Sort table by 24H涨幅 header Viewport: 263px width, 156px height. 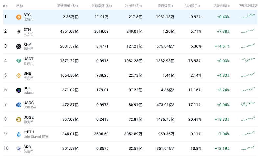click(x=223, y=6)
